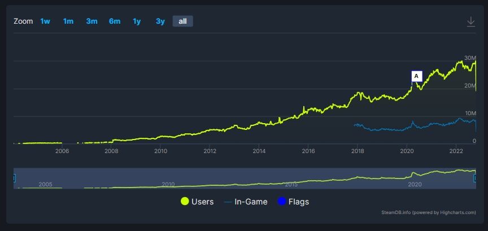
Task: Click the SteamDB.info credits text
Action: coord(428,212)
